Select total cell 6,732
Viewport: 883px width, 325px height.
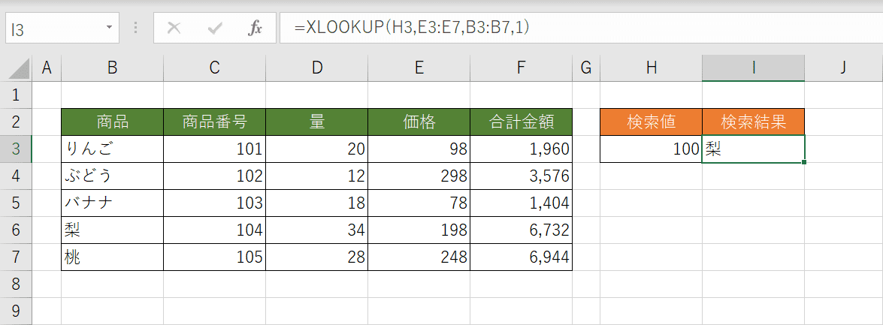(x=522, y=230)
